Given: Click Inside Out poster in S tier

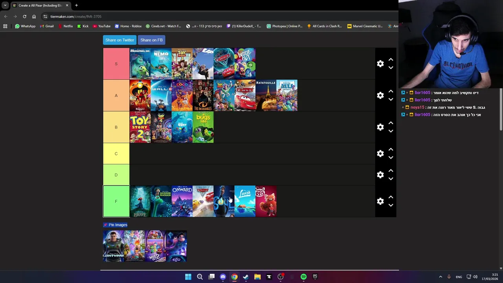Looking at the screenshot, I should (245, 64).
